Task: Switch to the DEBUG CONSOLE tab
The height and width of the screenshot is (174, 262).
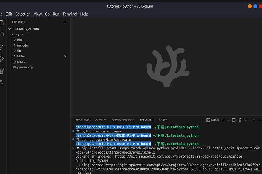Action: click(x=122, y=120)
